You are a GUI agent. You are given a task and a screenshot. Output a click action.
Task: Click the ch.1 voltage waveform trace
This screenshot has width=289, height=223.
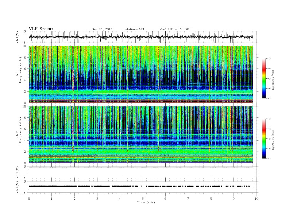click(x=140, y=37)
